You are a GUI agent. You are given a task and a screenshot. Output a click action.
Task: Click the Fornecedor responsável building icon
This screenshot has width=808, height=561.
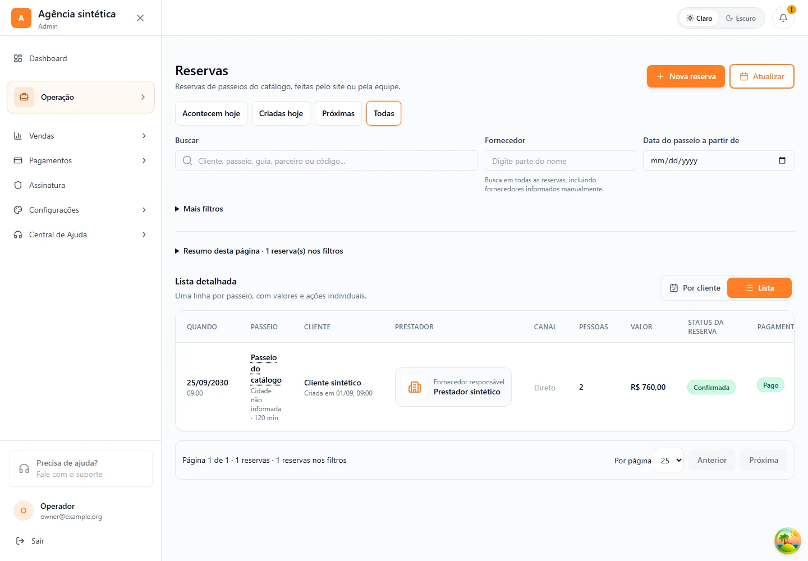[415, 387]
